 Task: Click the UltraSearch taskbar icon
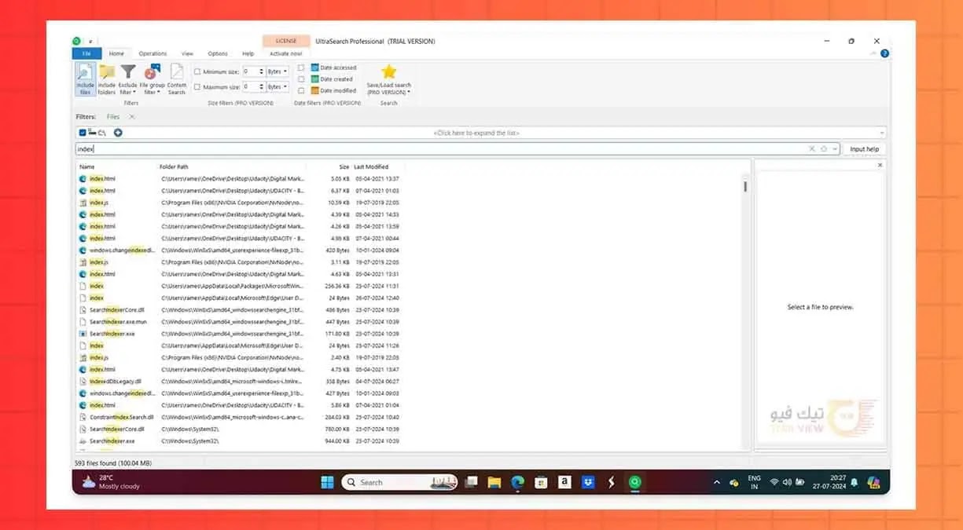[x=634, y=482]
